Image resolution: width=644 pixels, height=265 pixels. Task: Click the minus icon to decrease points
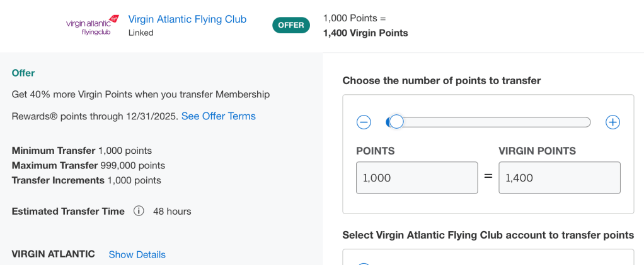(x=364, y=122)
